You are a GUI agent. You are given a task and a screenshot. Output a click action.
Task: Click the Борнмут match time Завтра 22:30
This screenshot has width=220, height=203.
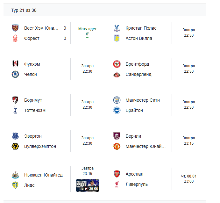(x=87, y=105)
